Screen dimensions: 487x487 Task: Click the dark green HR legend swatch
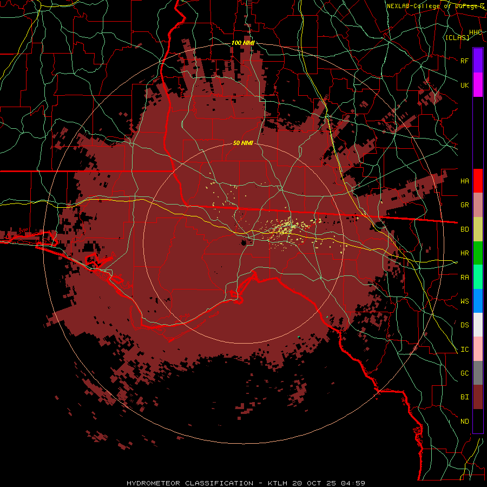click(x=478, y=253)
